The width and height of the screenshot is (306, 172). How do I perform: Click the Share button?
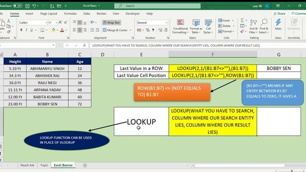coord(279,13)
